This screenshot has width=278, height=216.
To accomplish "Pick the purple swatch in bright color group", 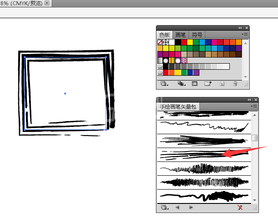I will 196,72.
